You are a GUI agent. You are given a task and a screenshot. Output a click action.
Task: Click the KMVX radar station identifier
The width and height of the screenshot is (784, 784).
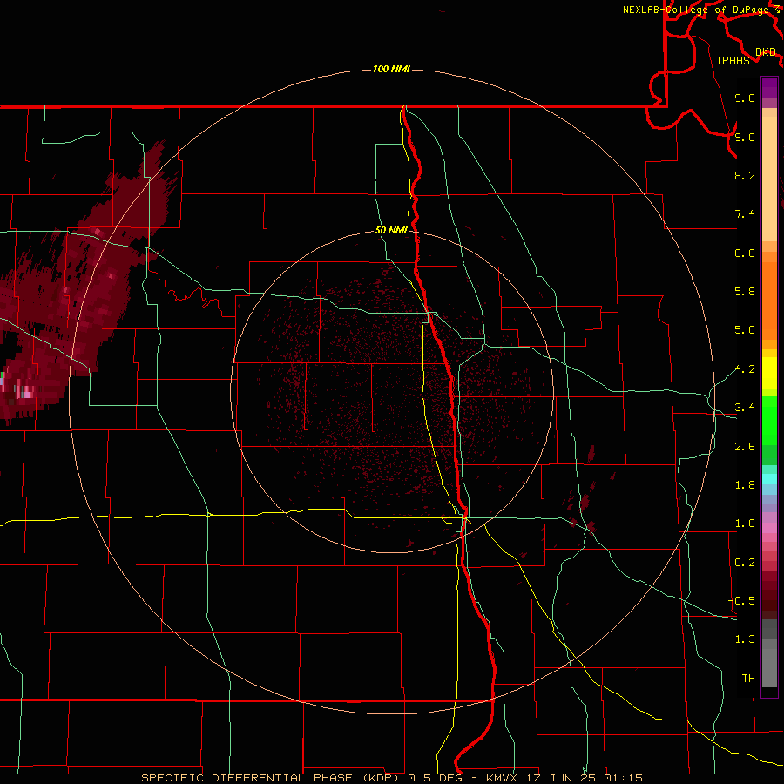[x=502, y=778]
